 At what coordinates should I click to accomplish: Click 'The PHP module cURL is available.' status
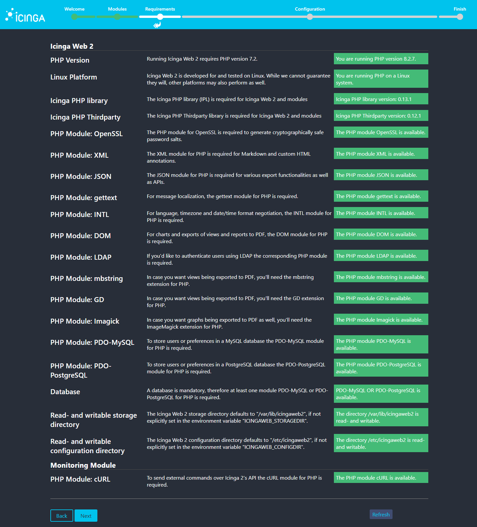click(x=381, y=477)
